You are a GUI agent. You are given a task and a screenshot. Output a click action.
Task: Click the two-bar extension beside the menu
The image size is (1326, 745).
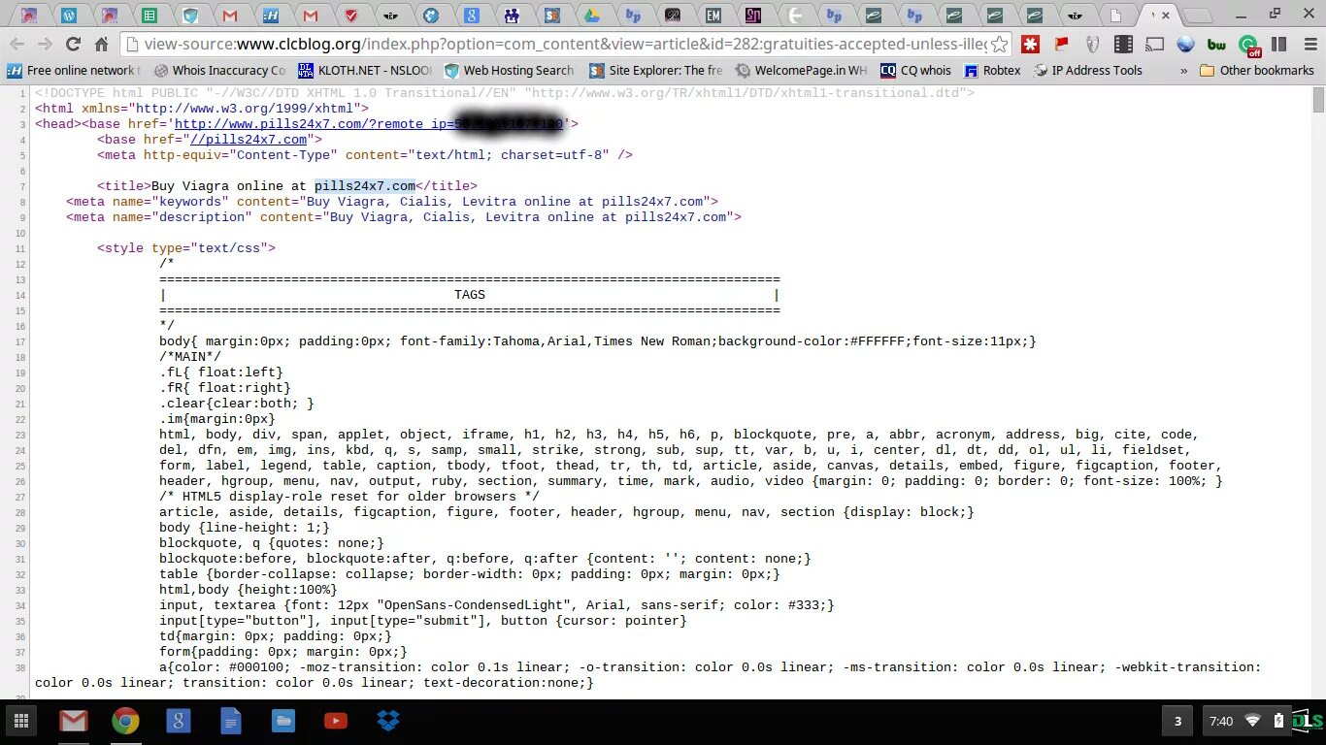click(1279, 45)
